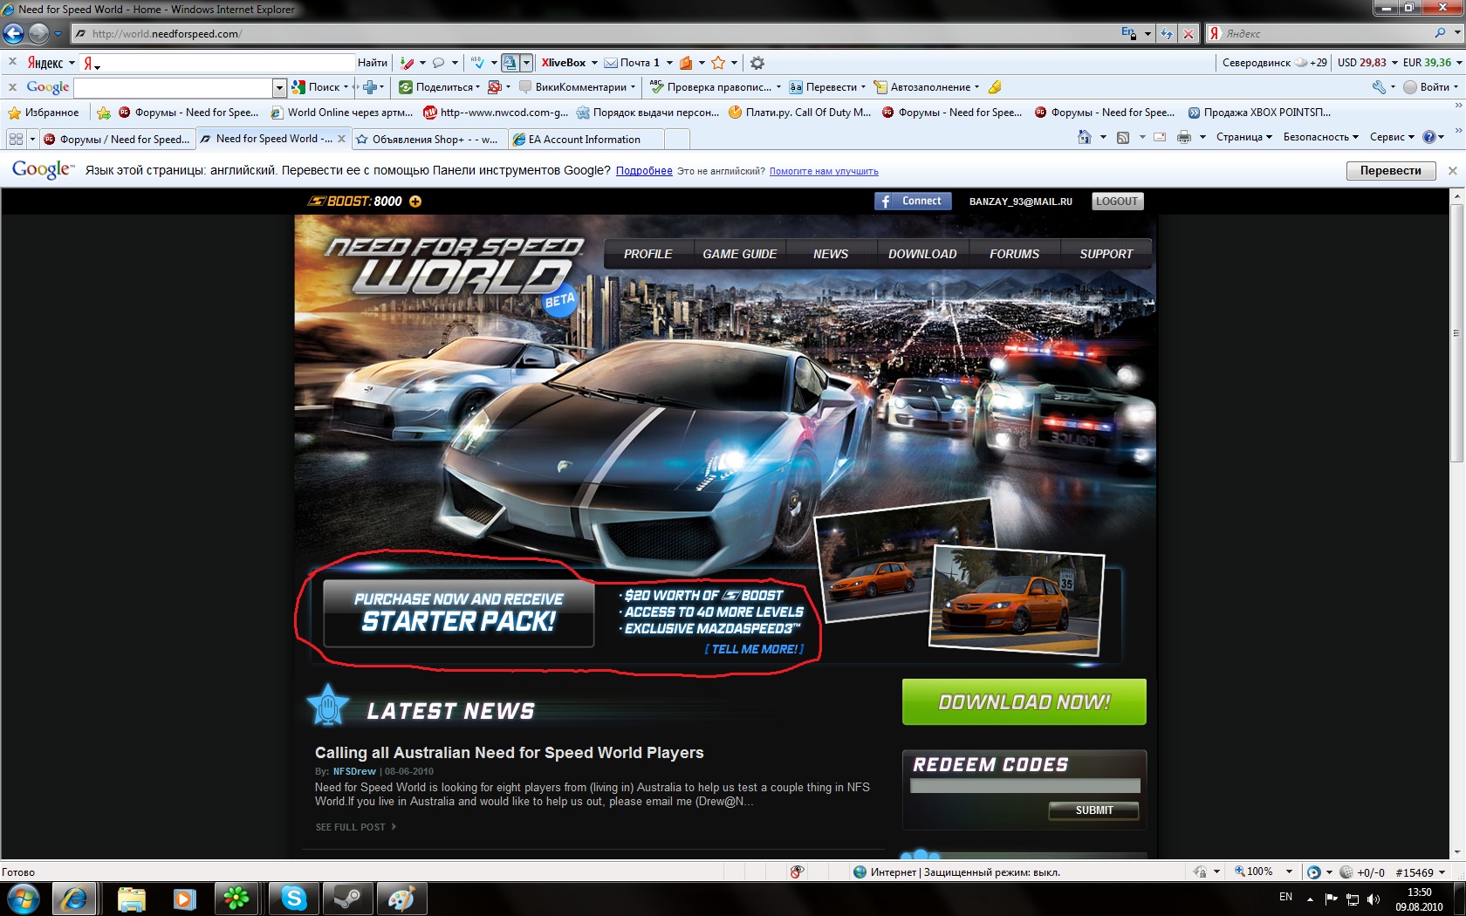
Task: Expand the XliveBox dropdown
Action: click(594, 63)
